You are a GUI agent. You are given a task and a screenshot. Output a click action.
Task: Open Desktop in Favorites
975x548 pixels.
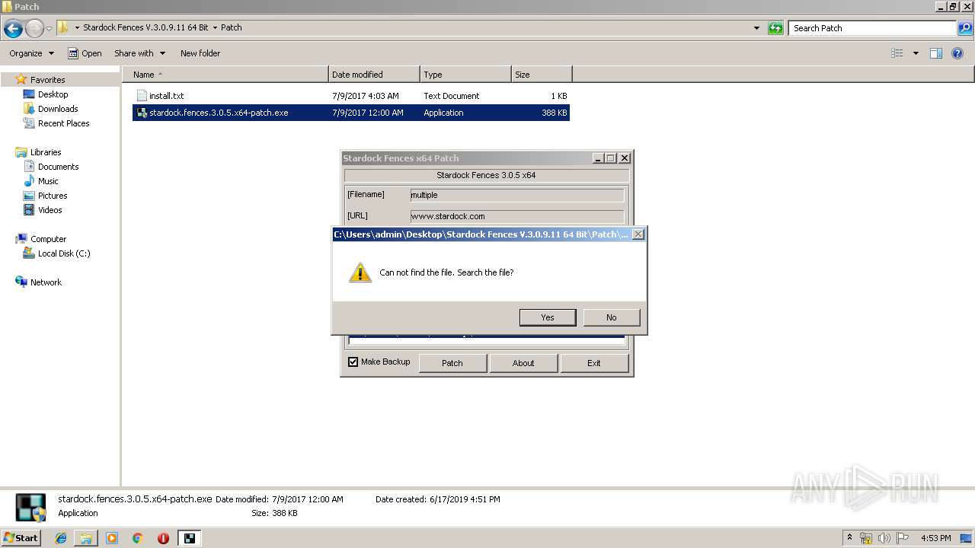53,94
